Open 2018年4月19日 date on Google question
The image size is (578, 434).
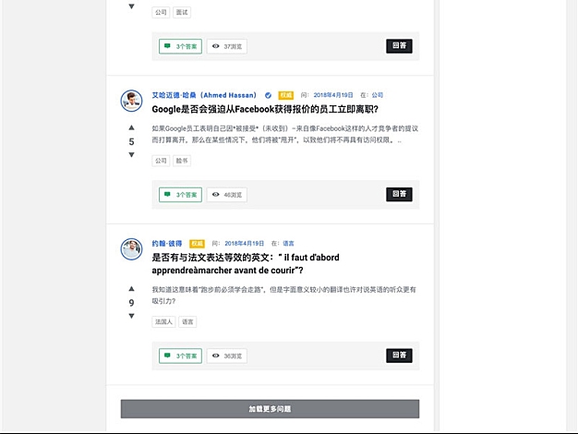coord(333,95)
